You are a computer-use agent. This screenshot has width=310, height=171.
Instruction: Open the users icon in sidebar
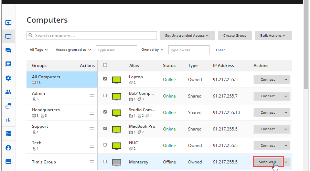click(8, 92)
